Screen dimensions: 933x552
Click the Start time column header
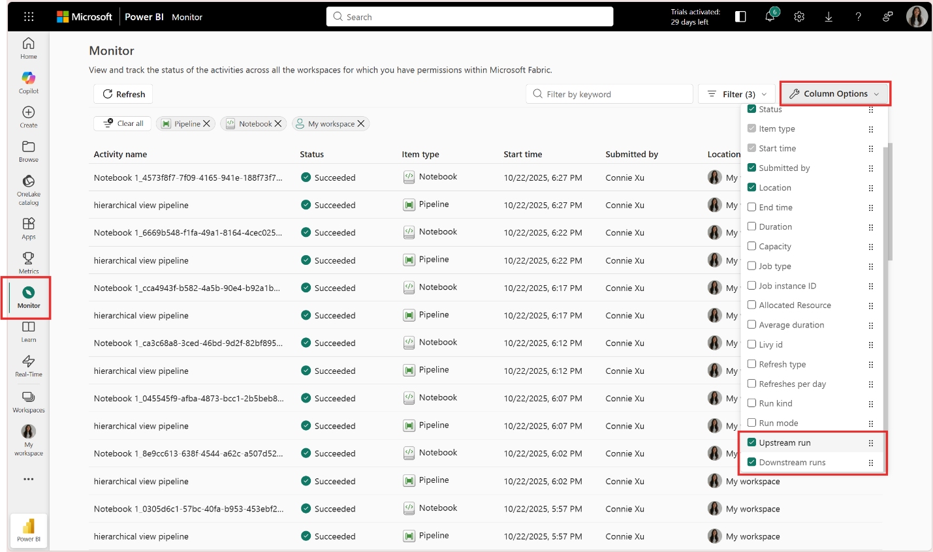point(522,155)
